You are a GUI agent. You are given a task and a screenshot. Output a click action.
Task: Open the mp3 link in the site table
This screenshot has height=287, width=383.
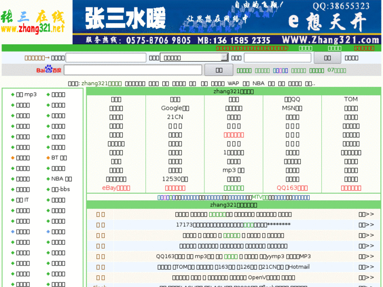pyautogui.click(x=233, y=170)
